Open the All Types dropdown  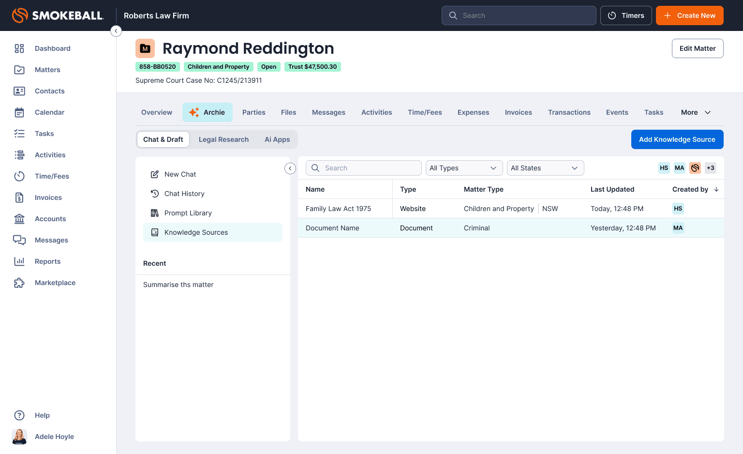pyautogui.click(x=464, y=168)
